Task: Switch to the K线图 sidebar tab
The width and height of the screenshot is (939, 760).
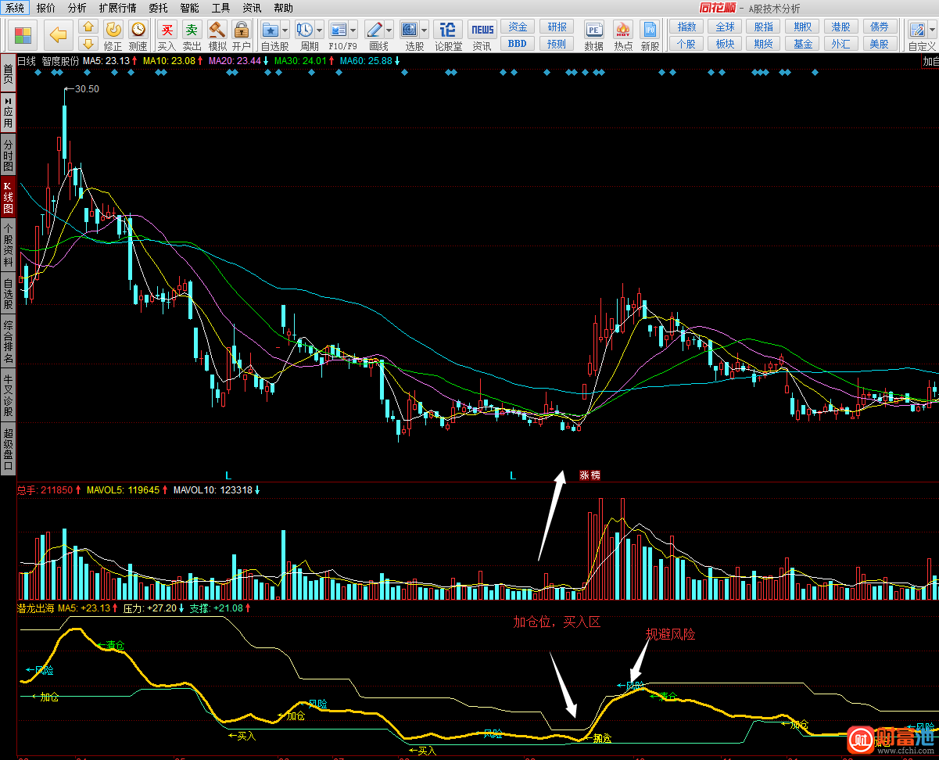Action: click(8, 198)
